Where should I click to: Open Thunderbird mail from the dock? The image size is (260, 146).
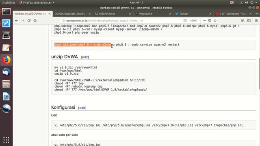pyautogui.click(x=6, y=72)
